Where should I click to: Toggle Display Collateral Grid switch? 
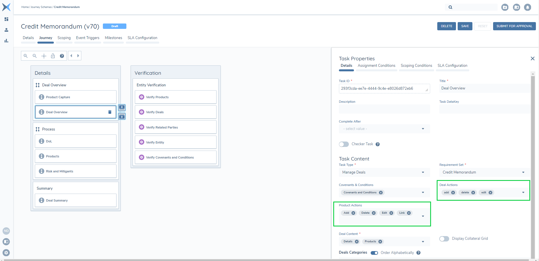(444, 239)
